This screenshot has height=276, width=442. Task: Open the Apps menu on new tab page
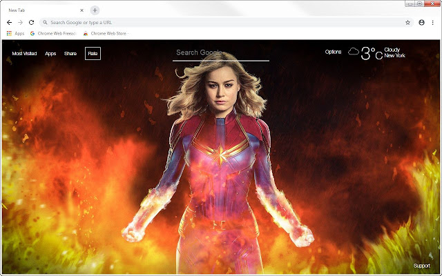tap(50, 54)
